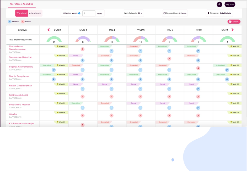Click Suganya's Present icon on Sunday
The image size is (247, 171).
click(54, 70)
